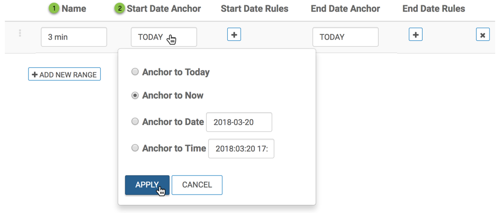Remove the range with the x icon
500x213 pixels.
[483, 35]
